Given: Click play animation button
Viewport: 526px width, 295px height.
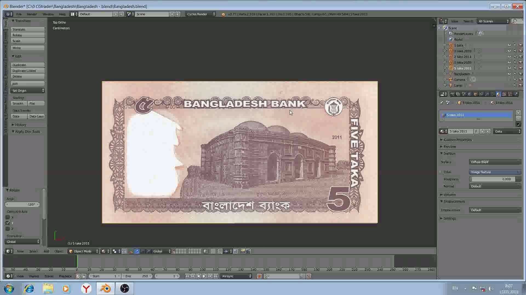Looking at the screenshot, I should point(204,276).
